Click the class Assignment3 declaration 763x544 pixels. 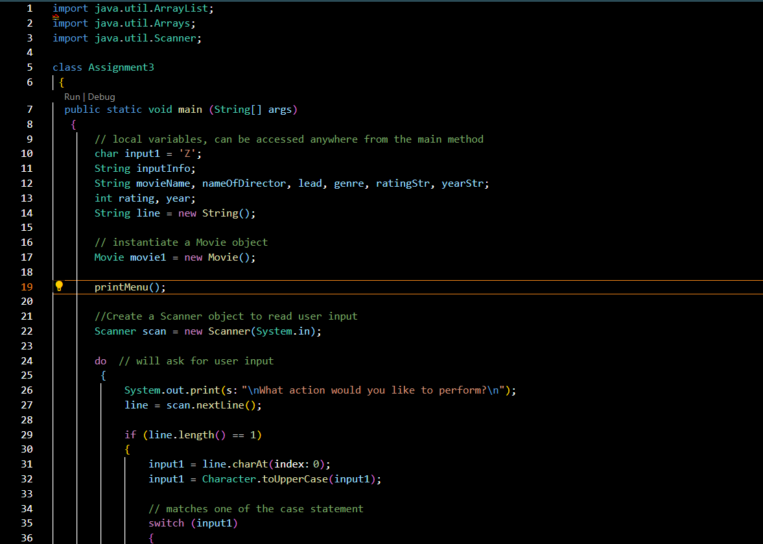(104, 67)
